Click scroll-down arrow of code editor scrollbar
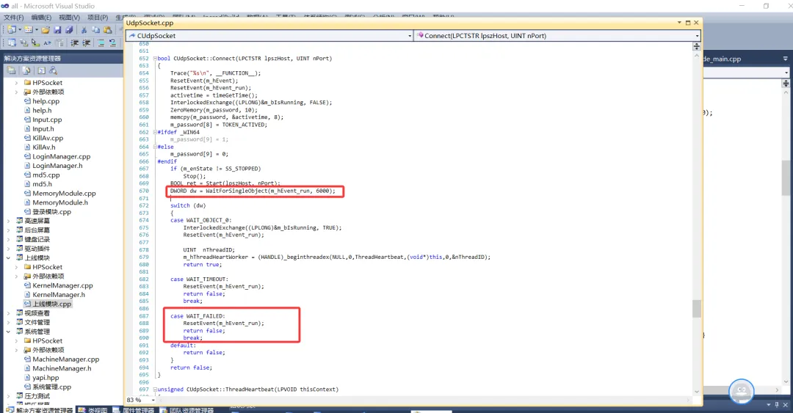Image resolution: width=793 pixels, height=413 pixels. 696,391
